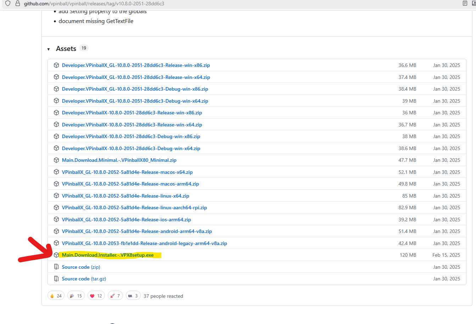Click package icon beside VPX8setup.exe installer
The width and height of the screenshot is (476, 324).
[x=56, y=255]
